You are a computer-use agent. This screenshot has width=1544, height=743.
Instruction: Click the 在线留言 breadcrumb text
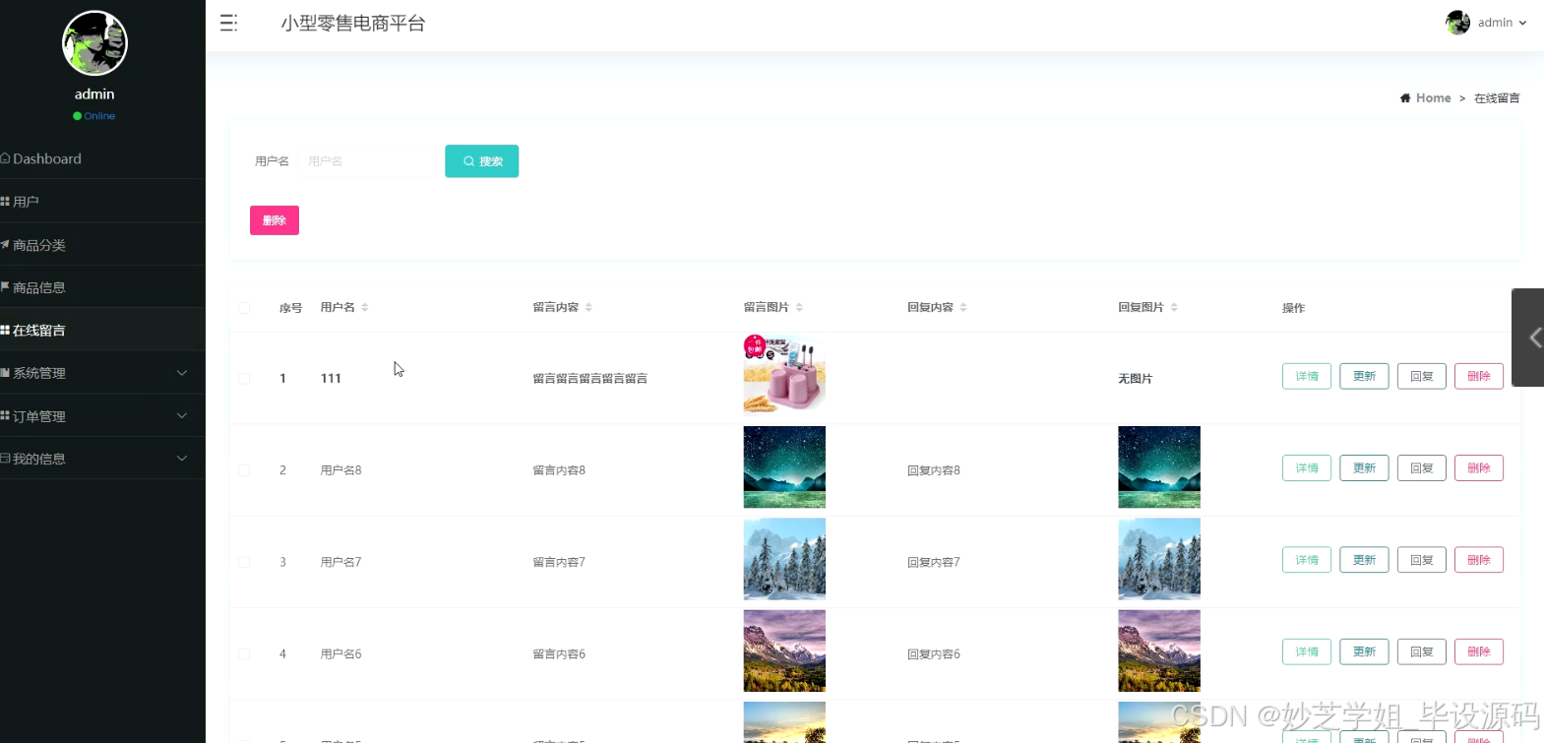(1497, 98)
